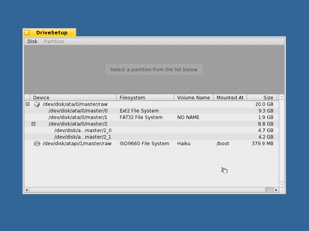Sort by the Filesystem column header
This screenshot has width=309, height=231.
145,98
